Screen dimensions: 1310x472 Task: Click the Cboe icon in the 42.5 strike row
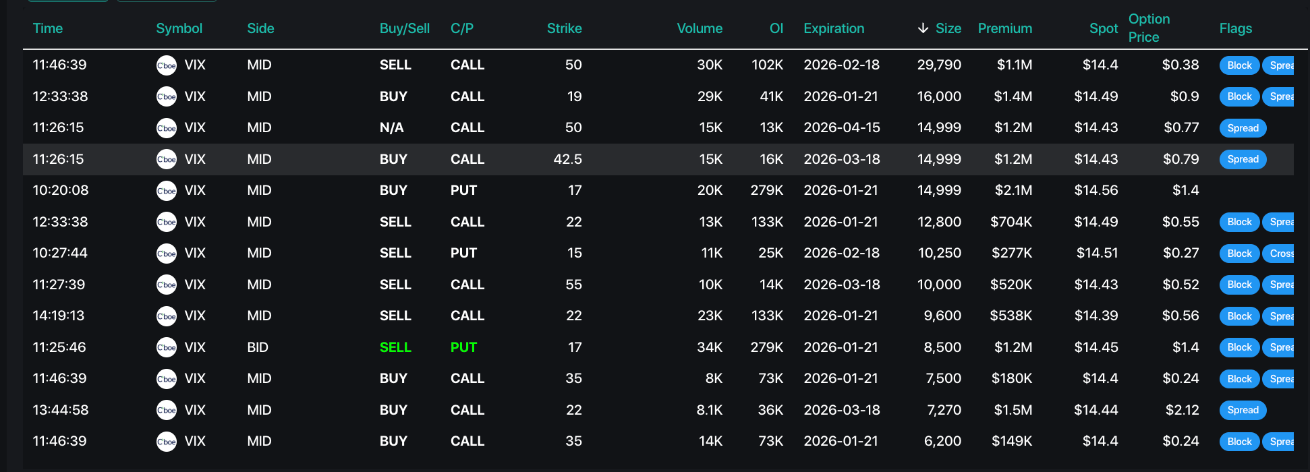coord(166,160)
